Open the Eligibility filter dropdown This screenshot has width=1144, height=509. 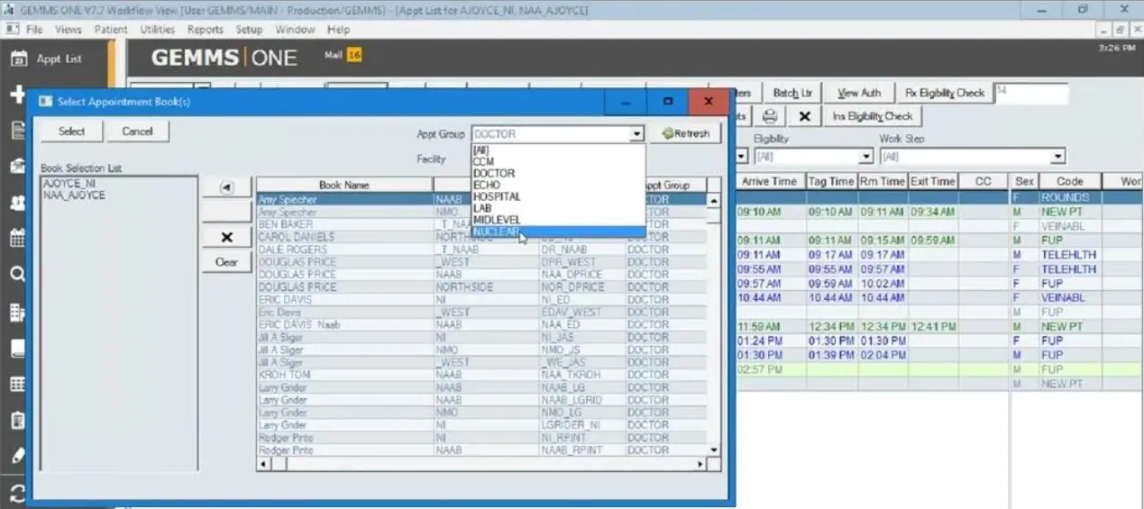click(865, 157)
